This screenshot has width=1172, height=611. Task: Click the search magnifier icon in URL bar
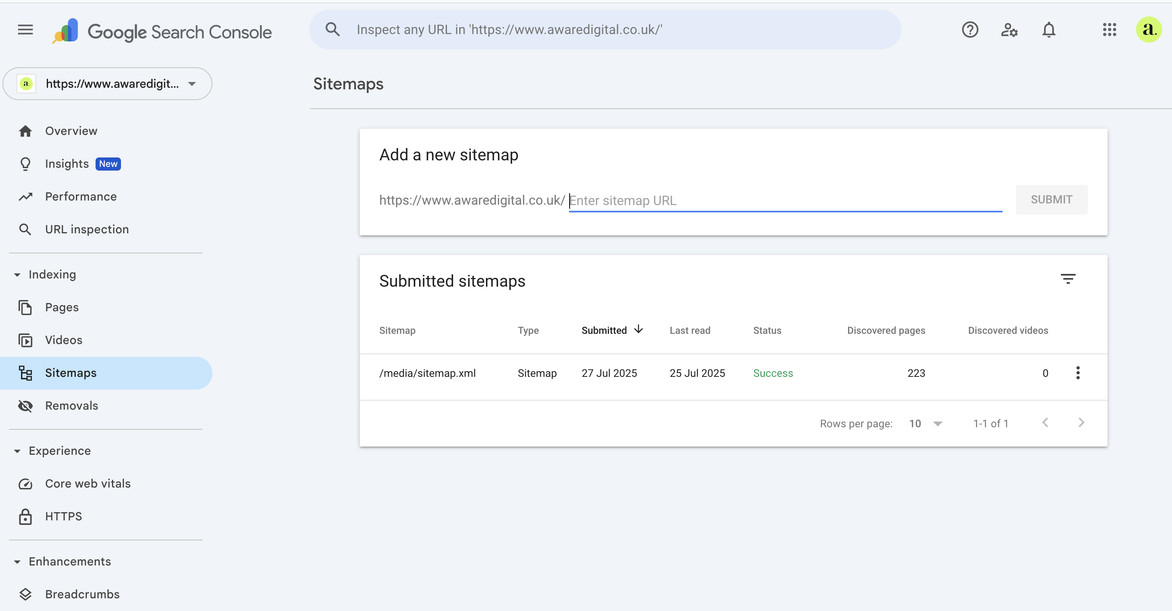(333, 30)
